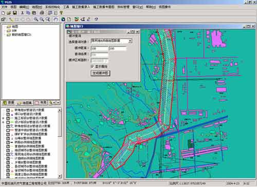
Task: Switch to the 数据 tab
Action: (9, 103)
